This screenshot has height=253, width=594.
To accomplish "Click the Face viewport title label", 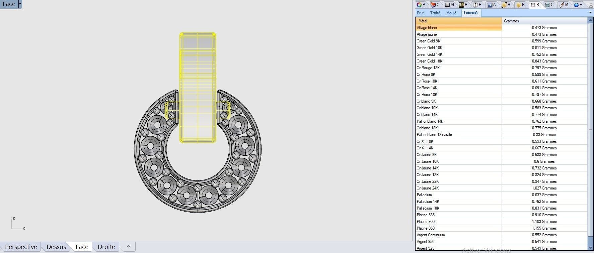I will (x=9, y=4).
